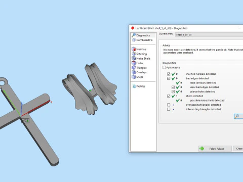Toggle bad edges detected checkbox

pyautogui.click(x=169, y=78)
